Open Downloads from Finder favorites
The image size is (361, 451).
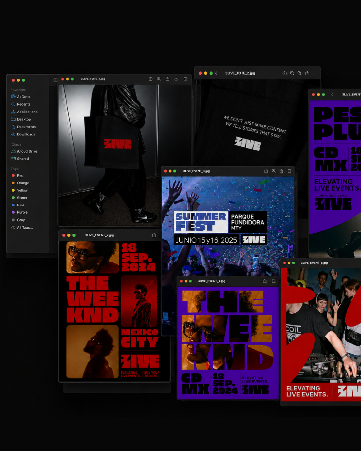coord(23,134)
